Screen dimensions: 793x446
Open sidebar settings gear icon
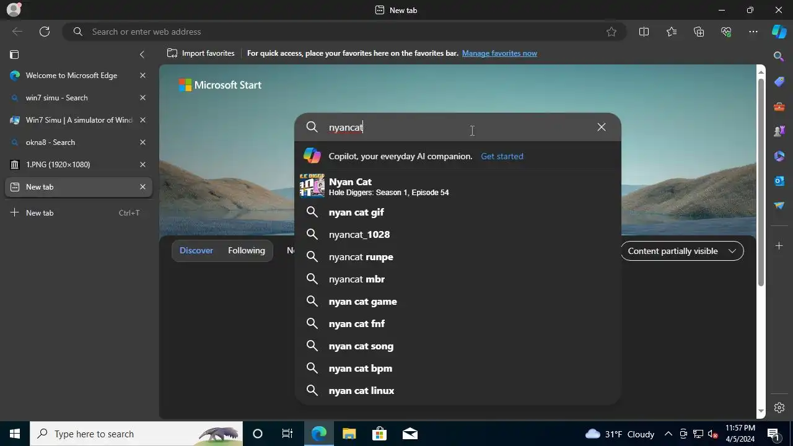pyautogui.click(x=779, y=408)
